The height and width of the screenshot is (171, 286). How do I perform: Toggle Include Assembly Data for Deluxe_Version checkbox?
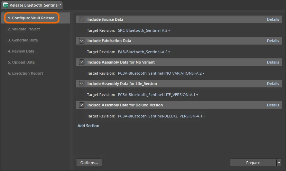82,105
